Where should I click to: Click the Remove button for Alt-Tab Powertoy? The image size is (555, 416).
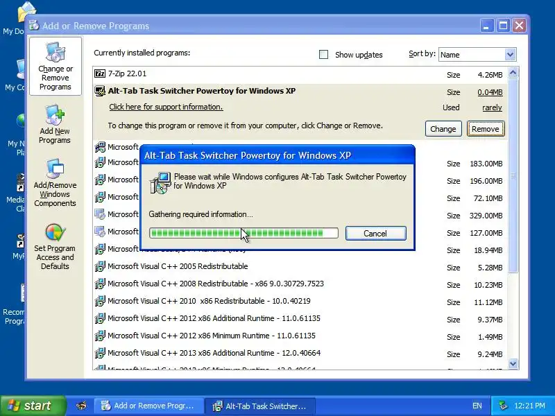[x=486, y=129]
